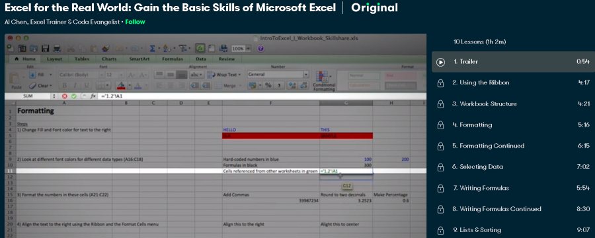Viewport: 595px width, 238px height.
Task: Click the Formatting heading cell A1
Action: 63,111
